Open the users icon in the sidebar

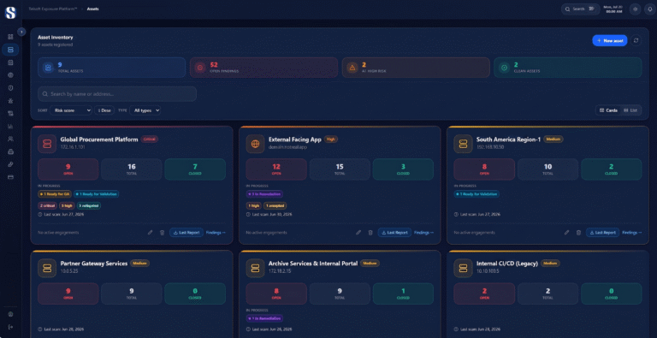pos(10,139)
